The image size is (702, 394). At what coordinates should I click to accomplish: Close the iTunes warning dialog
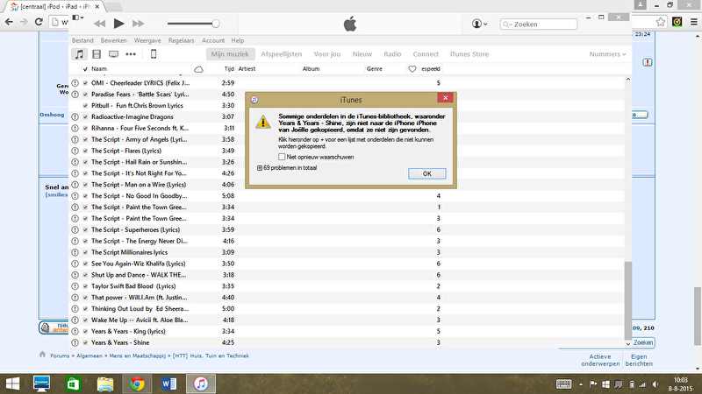coord(445,98)
